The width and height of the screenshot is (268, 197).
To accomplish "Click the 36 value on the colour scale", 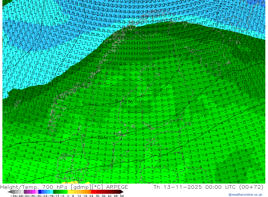I will 103,196.
